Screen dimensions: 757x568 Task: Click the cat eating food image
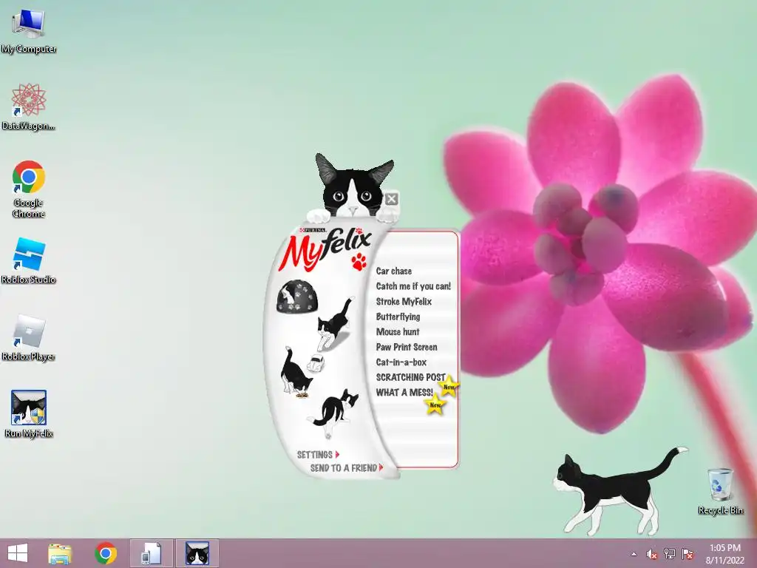[296, 373]
